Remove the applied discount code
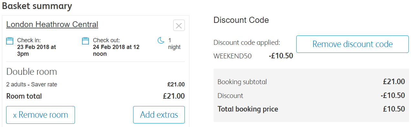 tap(353, 44)
